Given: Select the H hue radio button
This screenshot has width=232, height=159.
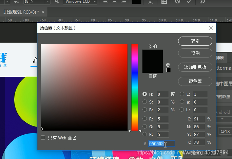Looking at the screenshot, I should (x=144, y=94).
